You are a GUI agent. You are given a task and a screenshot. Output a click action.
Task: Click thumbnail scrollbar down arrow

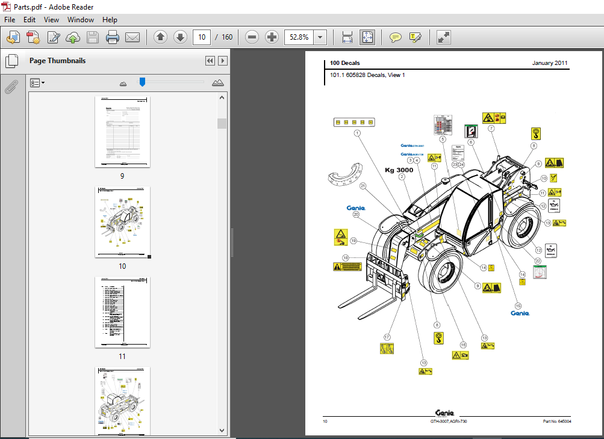coord(222,431)
